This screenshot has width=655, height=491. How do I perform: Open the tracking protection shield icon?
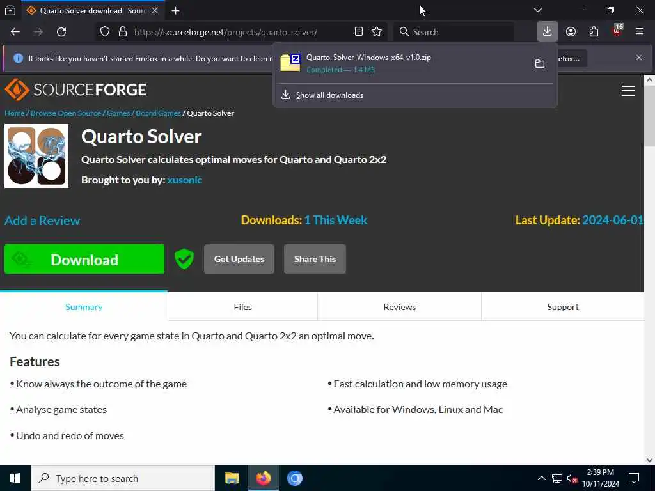click(x=105, y=32)
